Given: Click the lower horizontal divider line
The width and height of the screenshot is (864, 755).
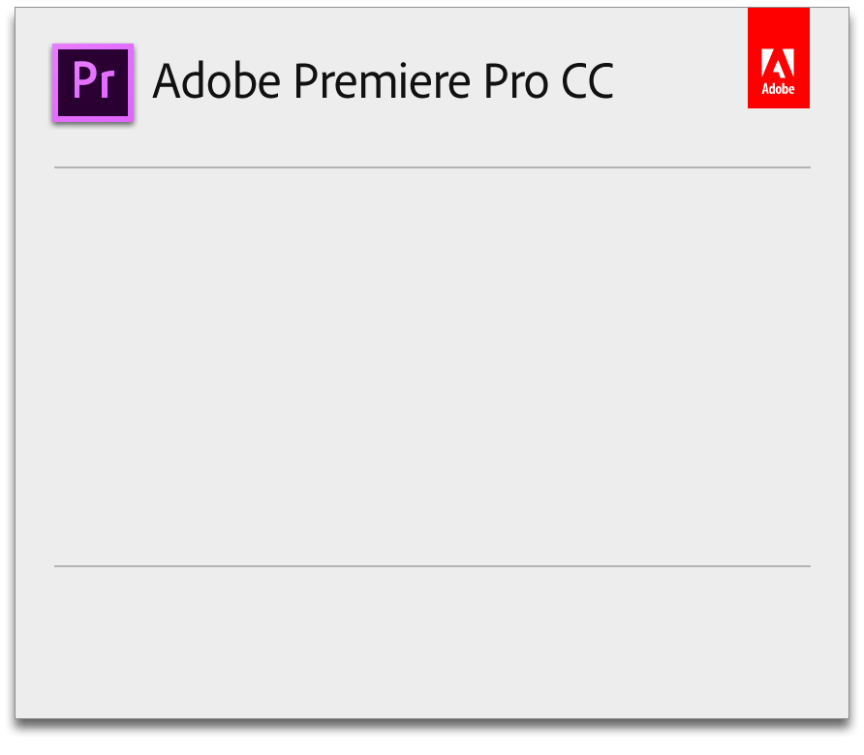Looking at the screenshot, I should (432, 566).
